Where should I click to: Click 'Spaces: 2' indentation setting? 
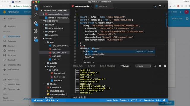click(x=124, y=100)
